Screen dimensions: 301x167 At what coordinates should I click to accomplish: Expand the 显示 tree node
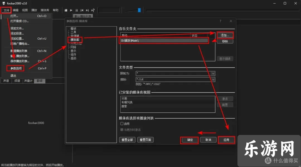pyautogui.click(x=69, y=51)
